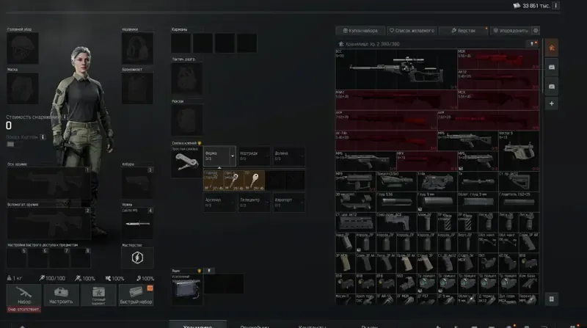The height and width of the screenshot is (328, 587).
Task: Select the Усиленный case in Ящик slot
Action: [186, 289]
